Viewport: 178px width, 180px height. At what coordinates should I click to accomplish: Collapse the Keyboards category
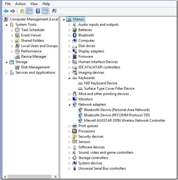(69, 78)
